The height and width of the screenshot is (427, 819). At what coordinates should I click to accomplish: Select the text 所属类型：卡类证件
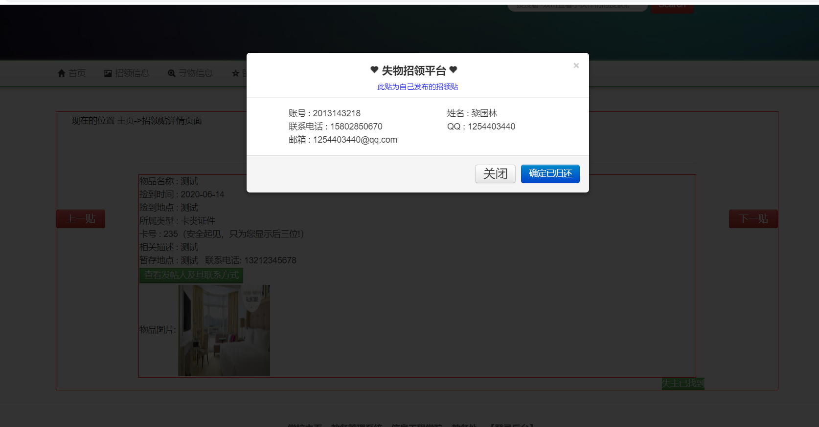pyautogui.click(x=177, y=221)
